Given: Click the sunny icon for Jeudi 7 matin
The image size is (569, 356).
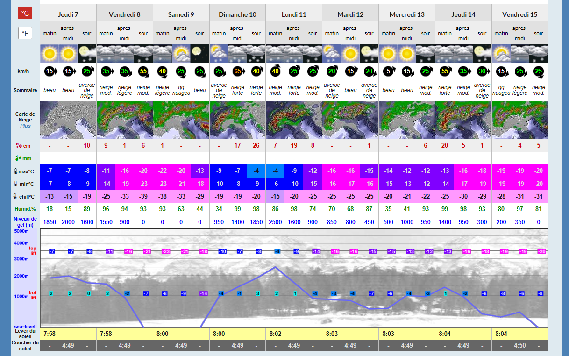Looking at the screenshot, I should coord(50,54).
